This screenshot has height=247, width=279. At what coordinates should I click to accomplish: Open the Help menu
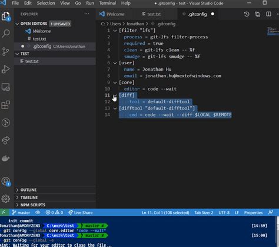click(x=126, y=3)
